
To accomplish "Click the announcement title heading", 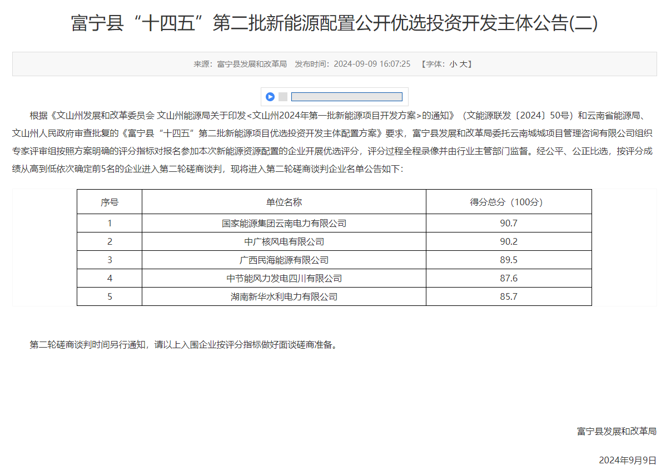I will 334,23.
